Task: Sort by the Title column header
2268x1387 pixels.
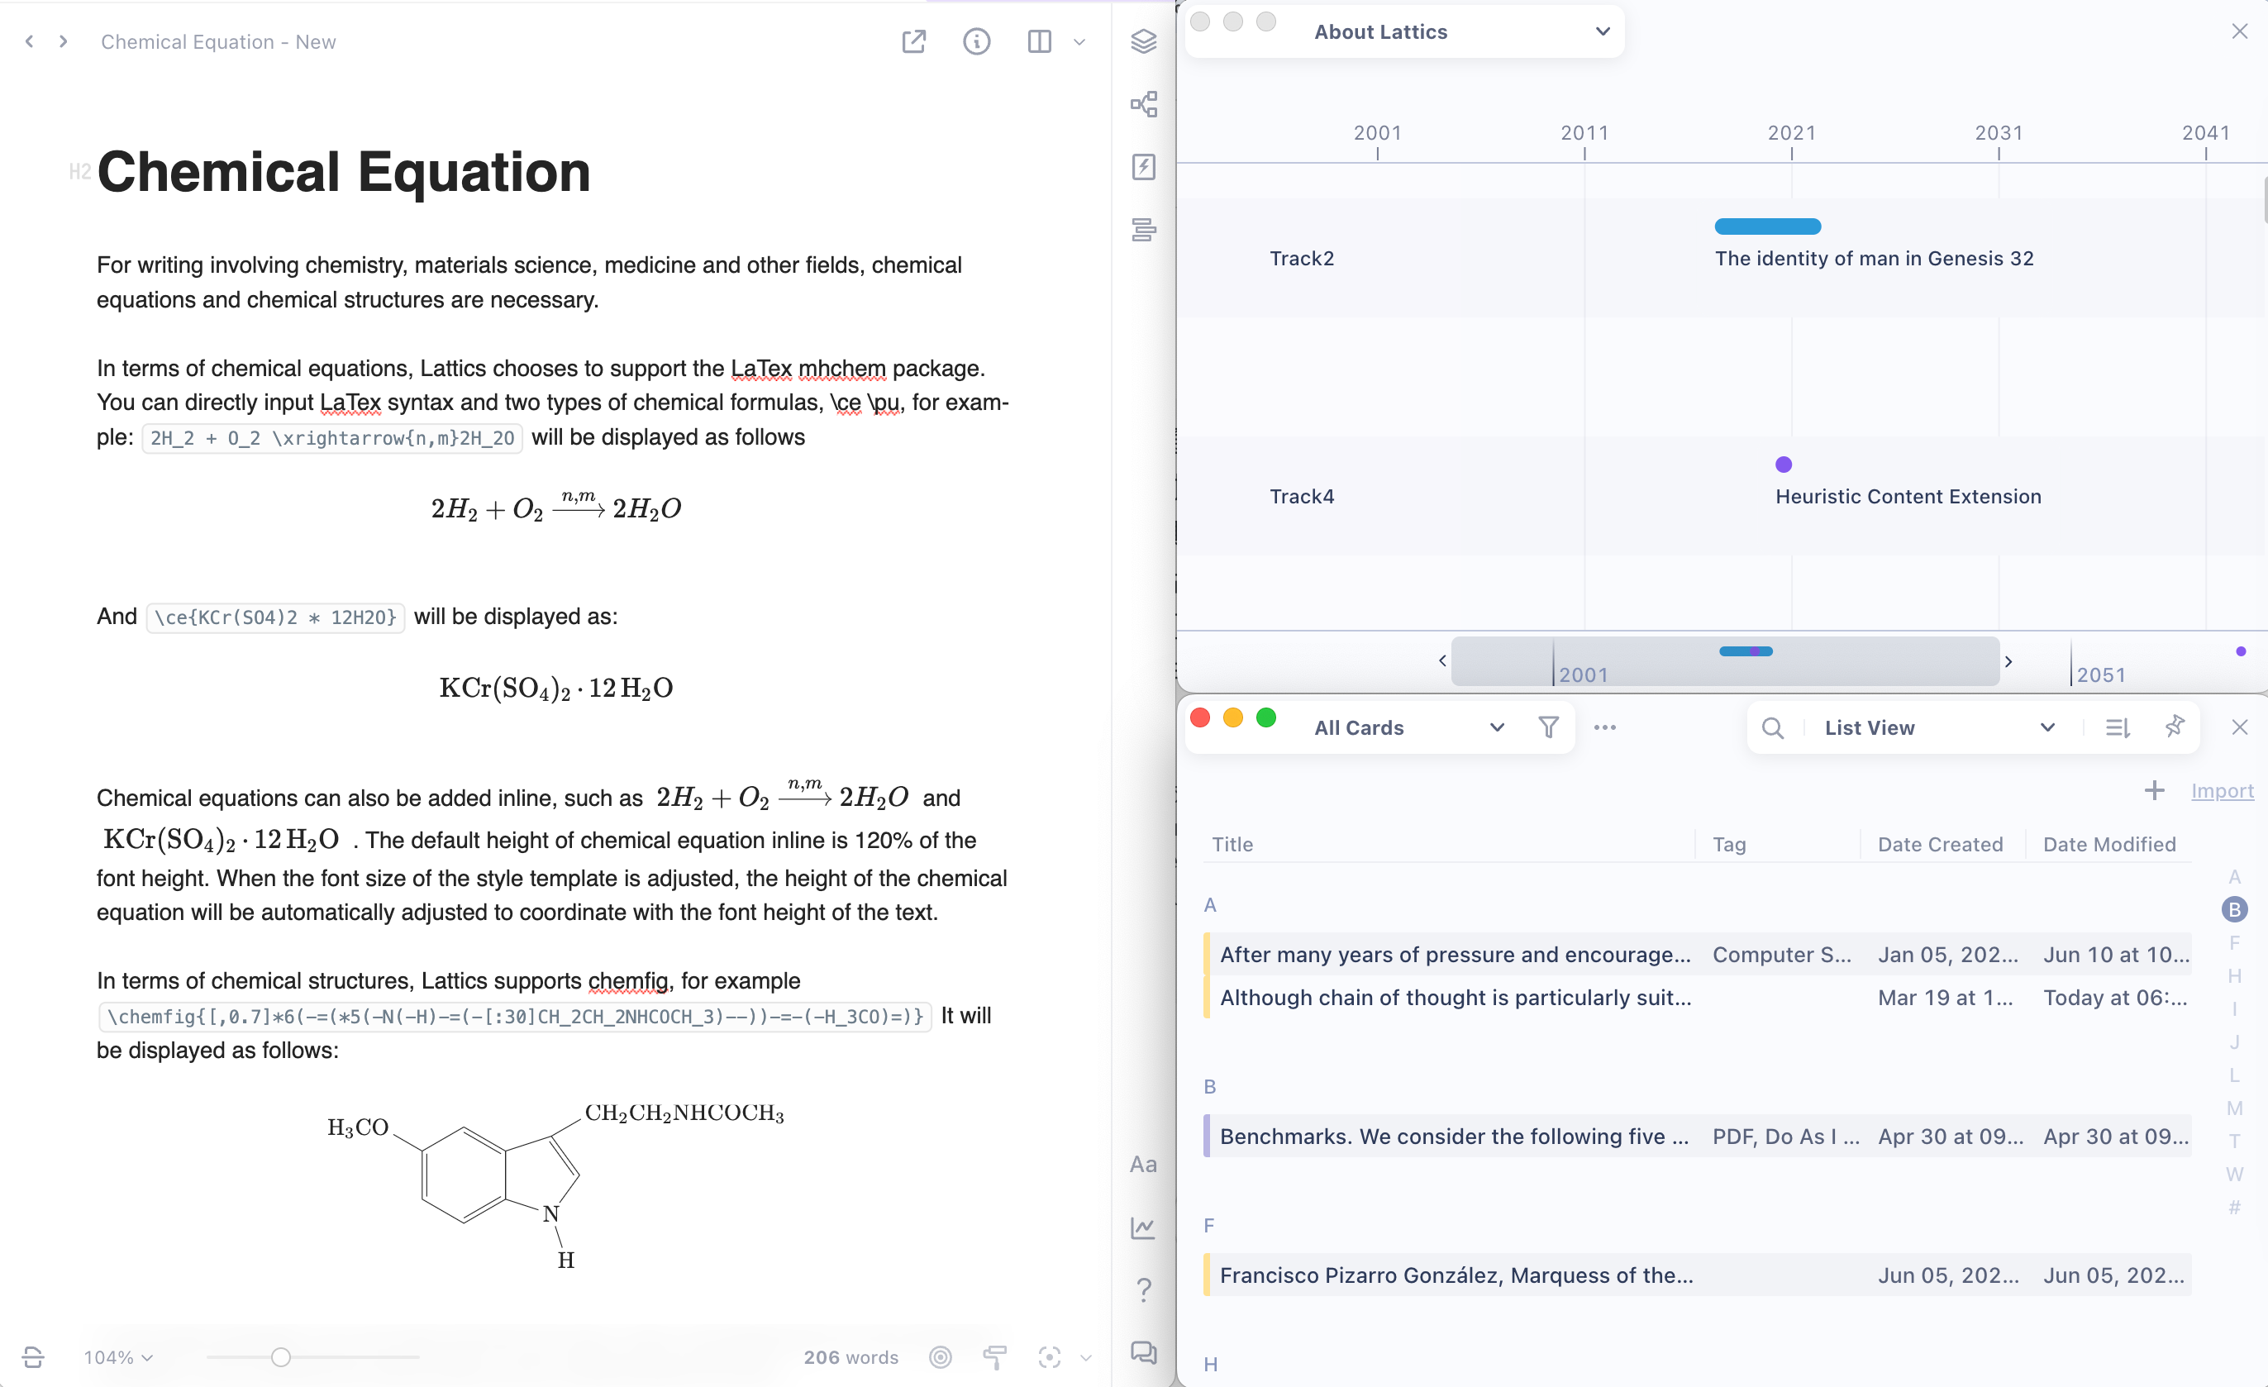Action: click(1232, 844)
